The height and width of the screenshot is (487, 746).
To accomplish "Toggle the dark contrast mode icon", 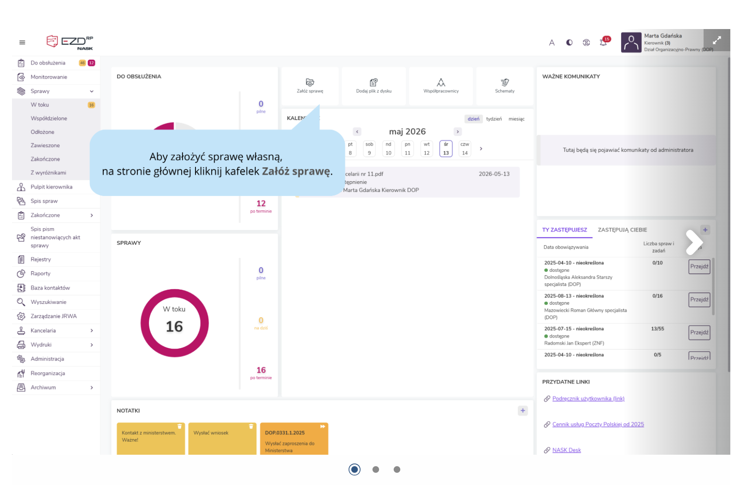I will (x=569, y=42).
